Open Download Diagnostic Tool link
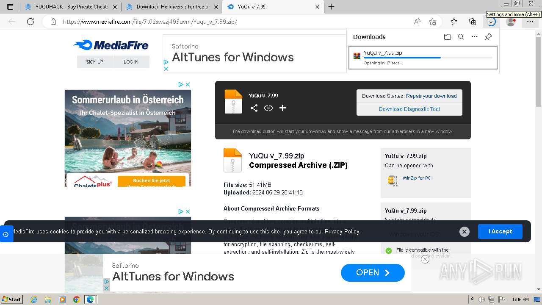 coord(409,109)
